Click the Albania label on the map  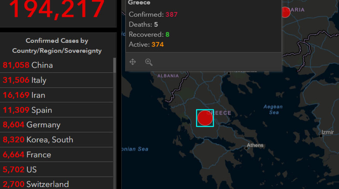(x=168, y=76)
